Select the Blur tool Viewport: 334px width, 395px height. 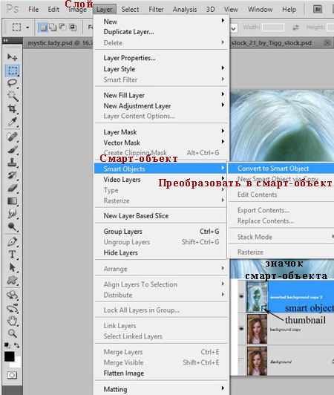pos(12,214)
